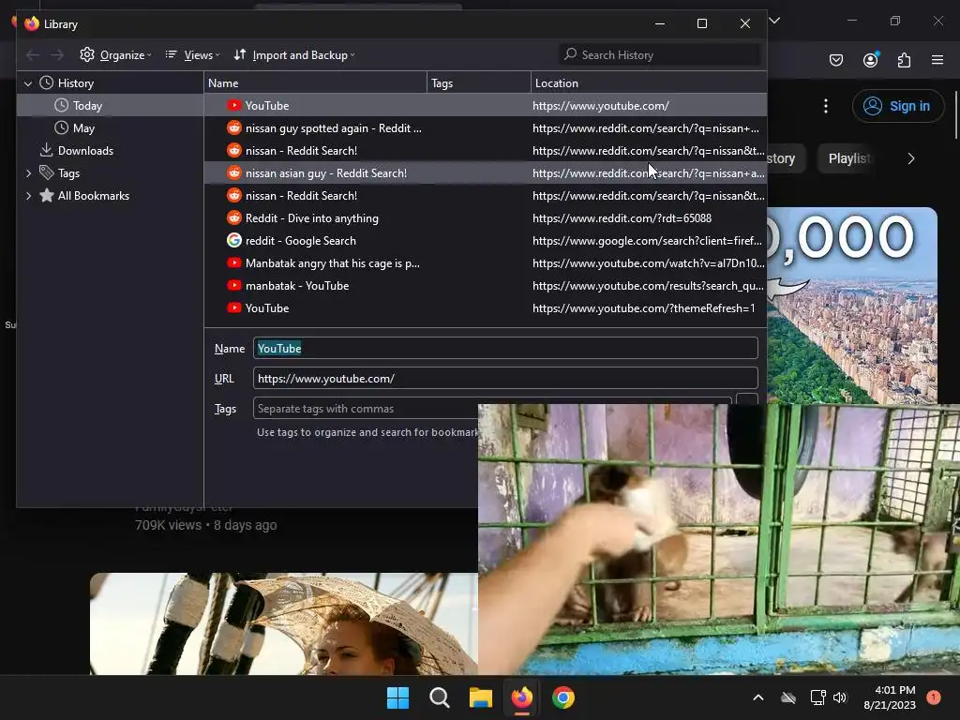
Task: Sort history by Name column header
Action: point(315,83)
